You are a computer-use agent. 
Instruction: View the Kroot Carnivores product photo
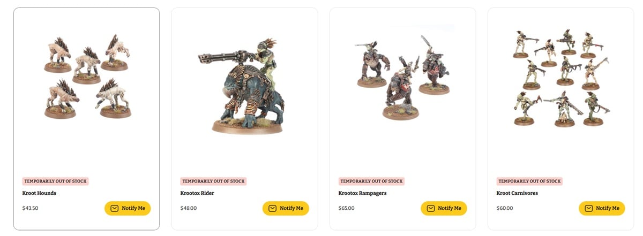tap(560, 78)
